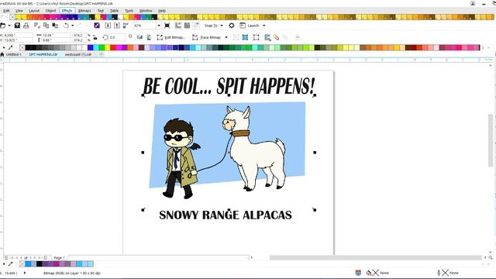The height and width of the screenshot is (279, 496).
Task: Click the Export icon with up arrow
Action: pyautogui.click(x=117, y=26)
